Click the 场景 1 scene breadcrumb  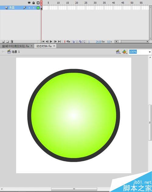click(x=13, y=52)
